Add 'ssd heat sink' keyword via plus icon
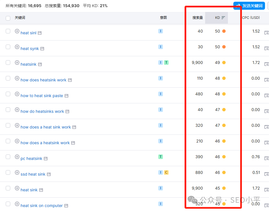 point(17,172)
